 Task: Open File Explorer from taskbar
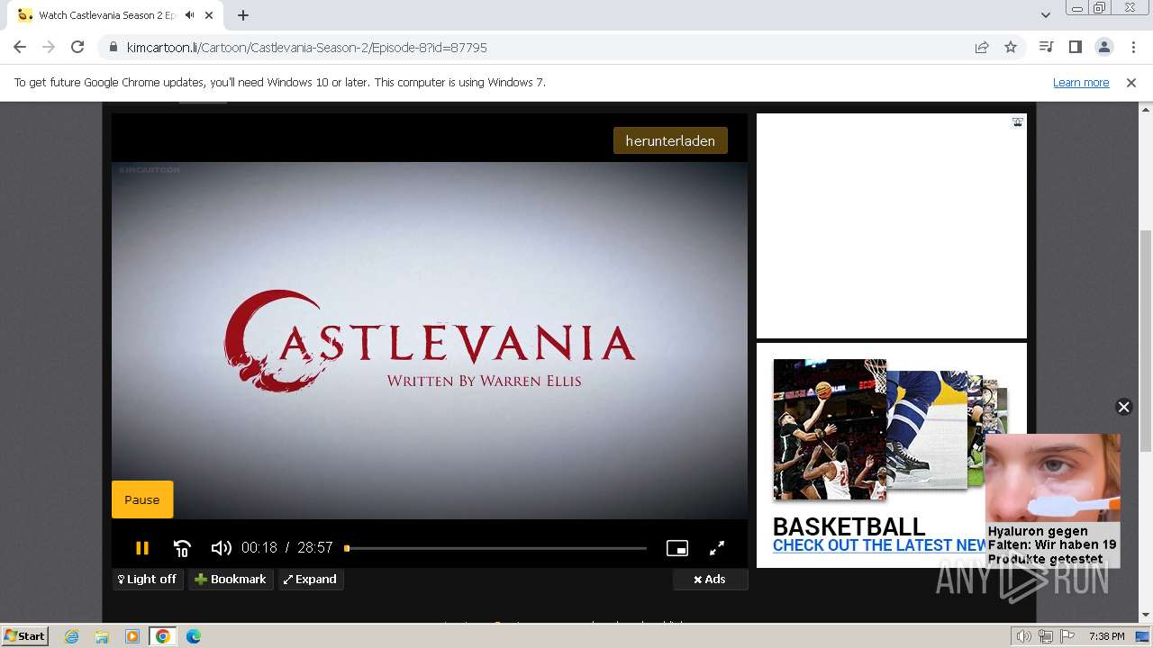(102, 636)
